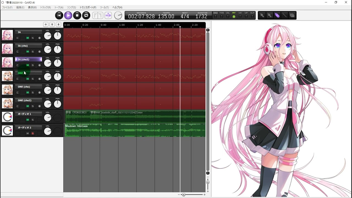Open the ファイル(F) menu

(7, 7)
